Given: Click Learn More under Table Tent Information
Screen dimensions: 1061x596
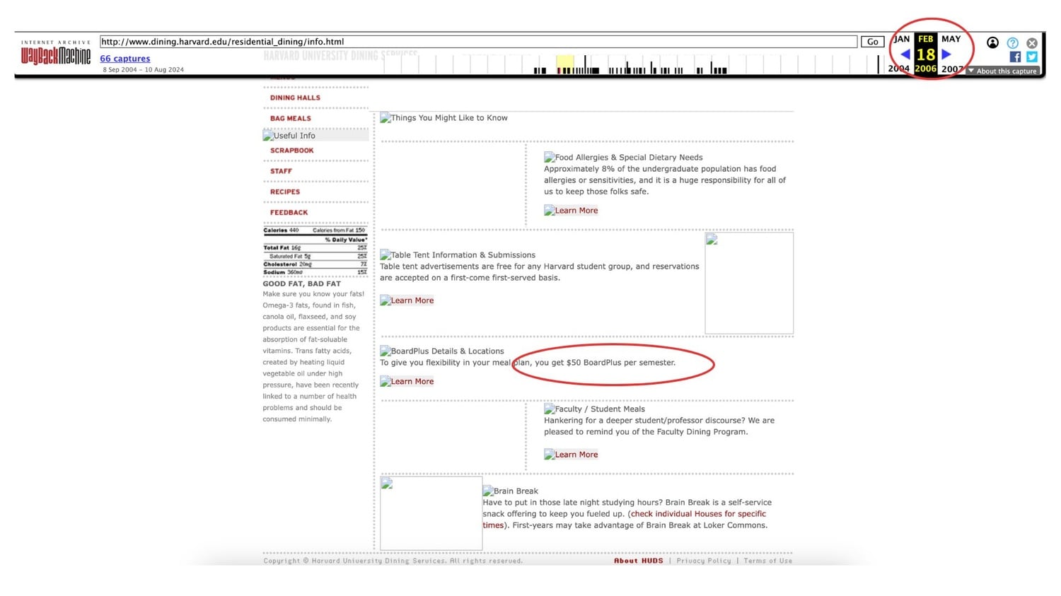Looking at the screenshot, I should (x=407, y=300).
